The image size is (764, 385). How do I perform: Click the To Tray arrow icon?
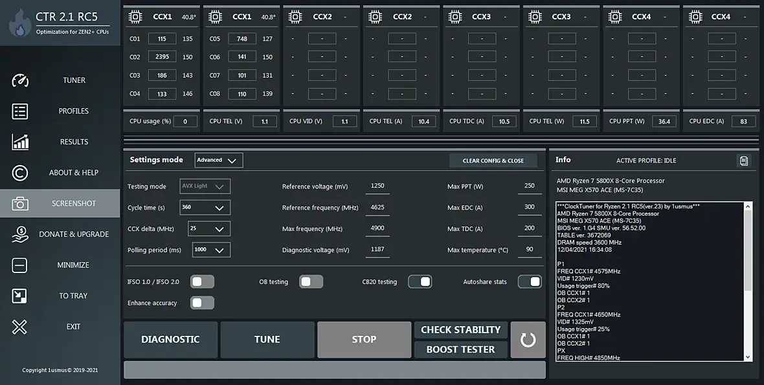(x=20, y=296)
